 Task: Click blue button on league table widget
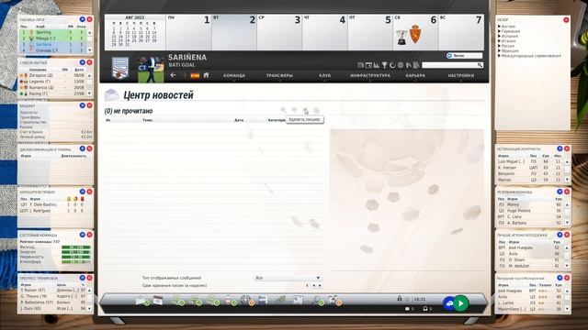(x=82, y=19)
